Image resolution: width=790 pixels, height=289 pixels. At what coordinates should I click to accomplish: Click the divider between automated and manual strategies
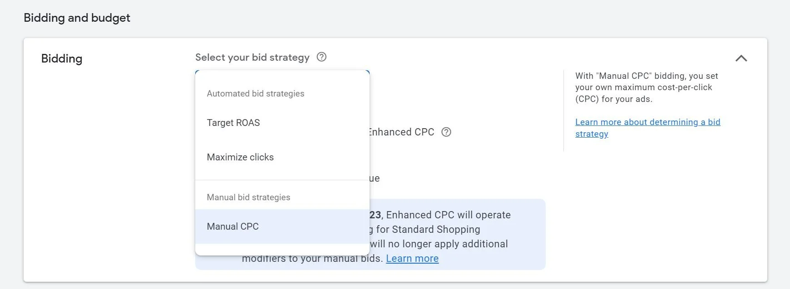(282, 180)
